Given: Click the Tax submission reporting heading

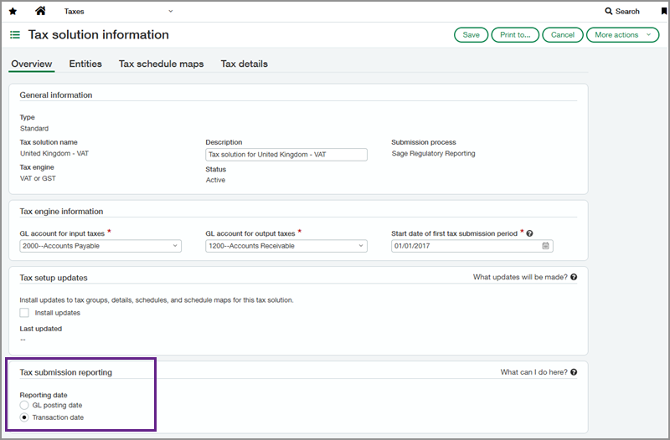Looking at the screenshot, I should click(x=66, y=372).
